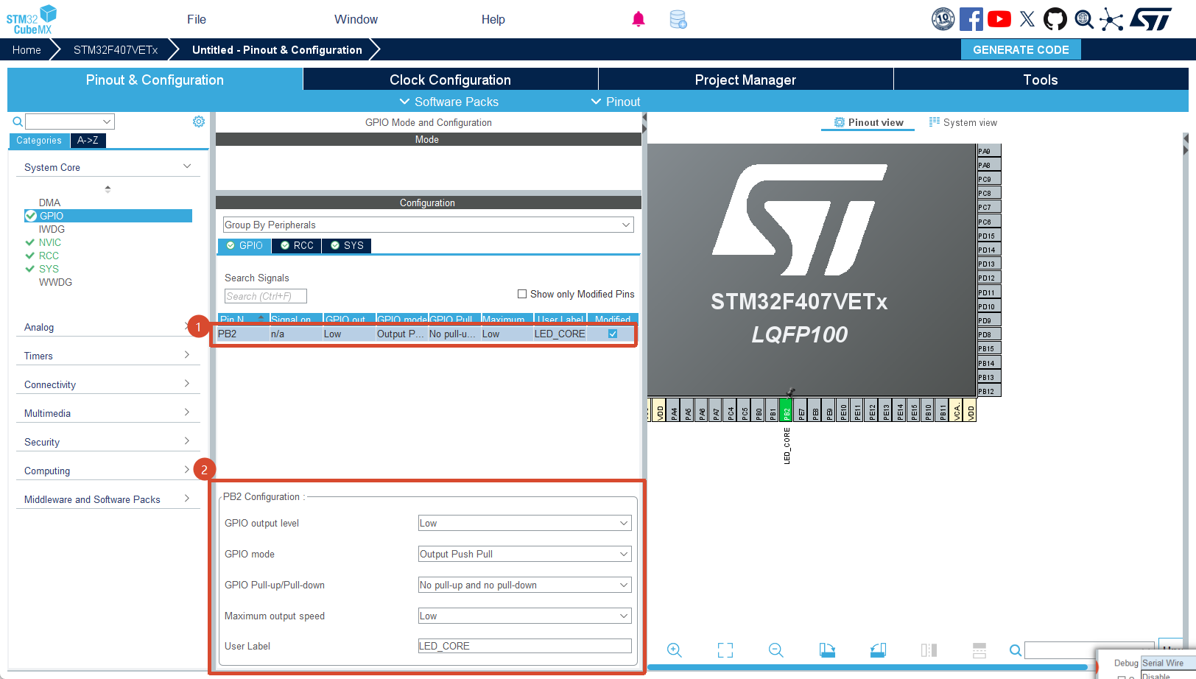Open the File menu
This screenshot has height=679, width=1196.
point(197,19)
